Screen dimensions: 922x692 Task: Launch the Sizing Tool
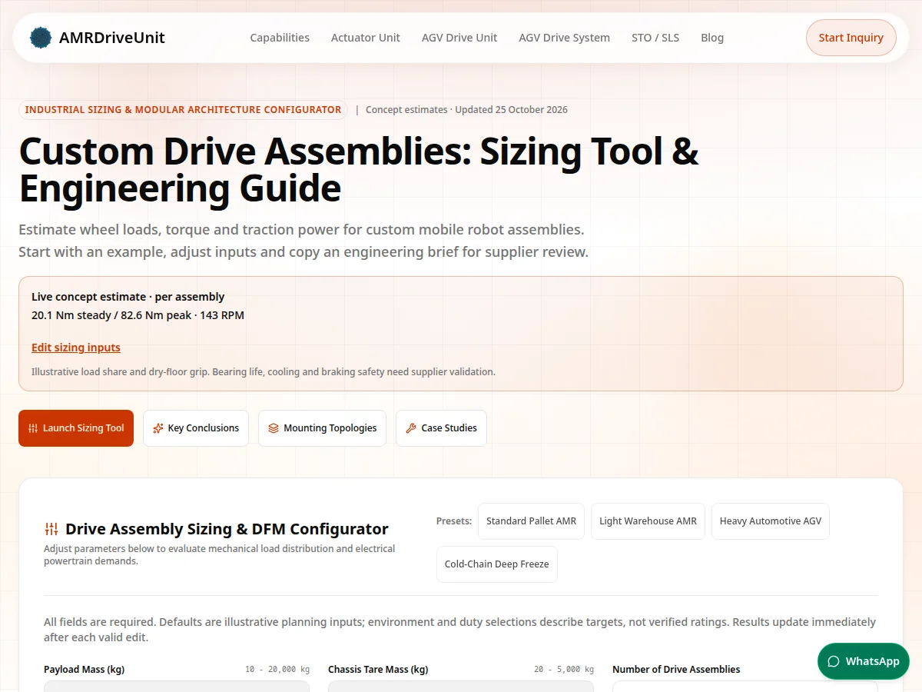(76, 428)
